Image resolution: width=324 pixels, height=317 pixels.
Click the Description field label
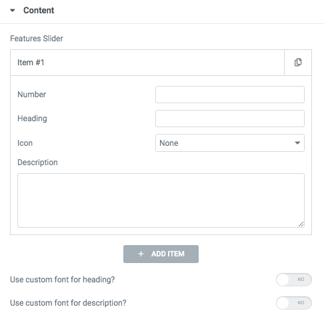[37, 162]
